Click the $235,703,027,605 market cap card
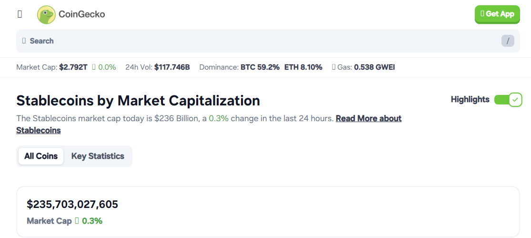Screen dimensions: 531x238 [268, 212]
